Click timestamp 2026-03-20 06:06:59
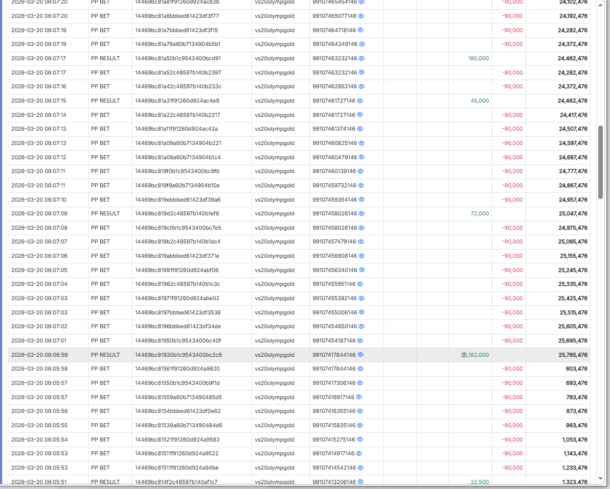610x489 pixels. tap(39, 355)
